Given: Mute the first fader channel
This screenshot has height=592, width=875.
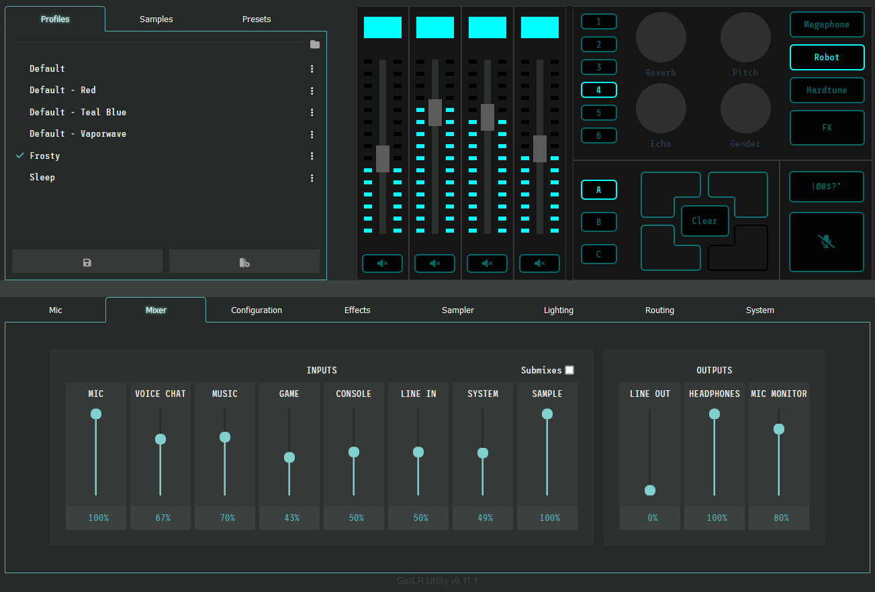Looking at the screenshot, I should tap(383, 263).
